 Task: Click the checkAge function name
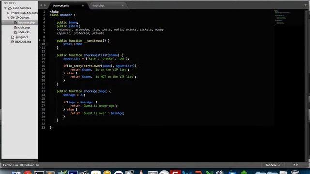91,91
